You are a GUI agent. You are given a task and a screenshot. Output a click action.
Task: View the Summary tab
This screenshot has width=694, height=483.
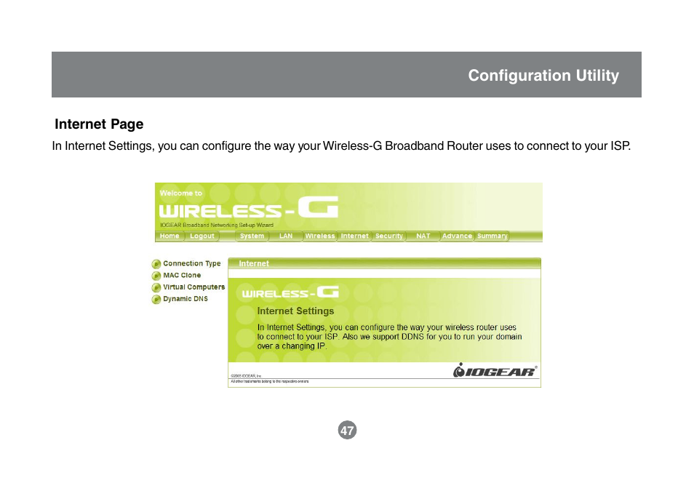pos(492,236)
